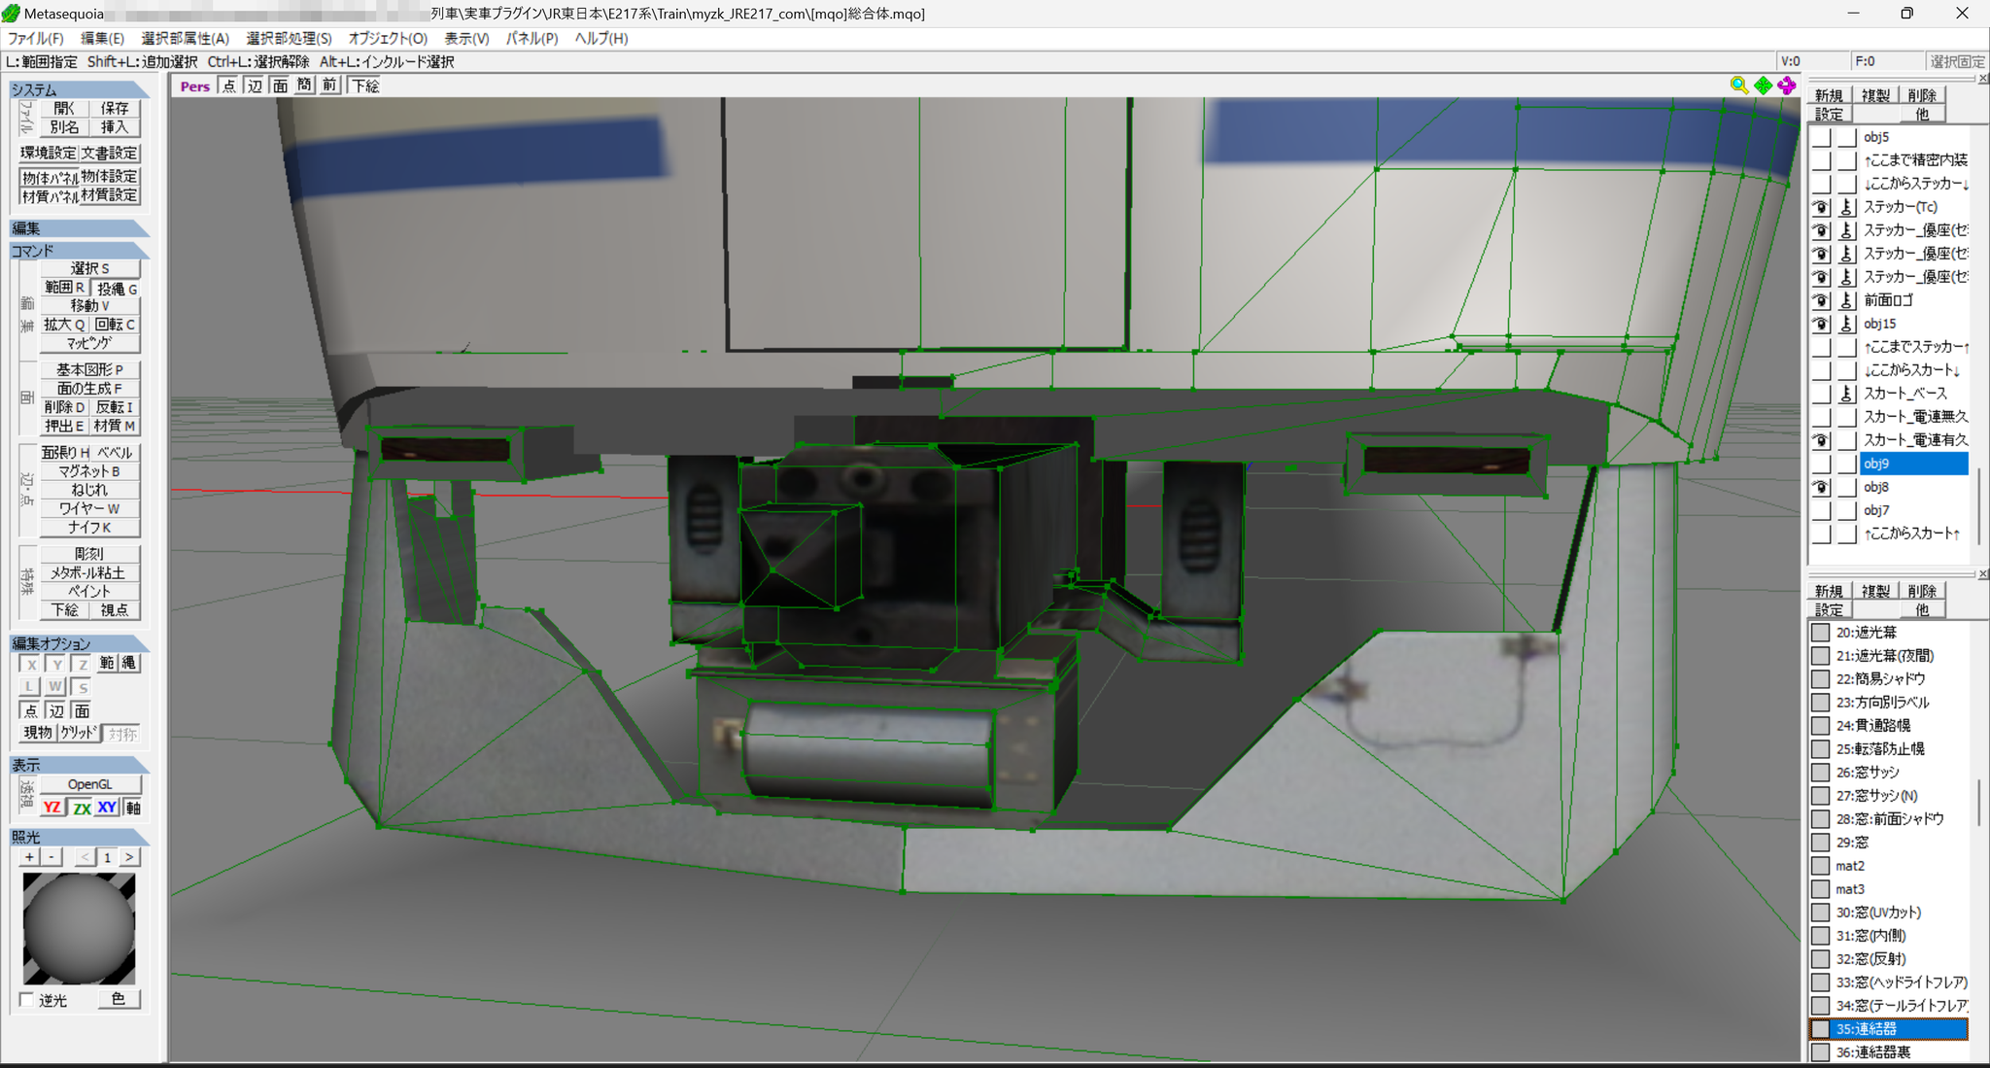Toggle the ZX plane view button
The image size is (1990, 1068).
82,808
